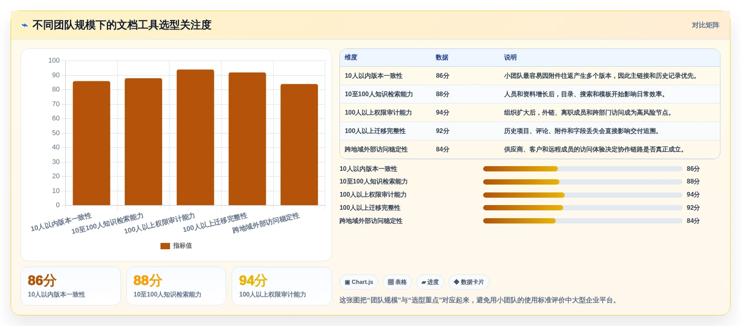Click the y-axis label 100
The height and width of the screenshot is (326, 741).
tap(54, 60)
